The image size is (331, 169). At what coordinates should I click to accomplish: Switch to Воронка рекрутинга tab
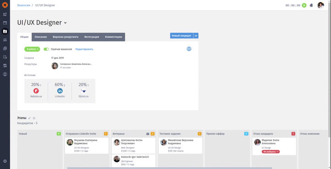pyautogui.click(x=65, y=37)
